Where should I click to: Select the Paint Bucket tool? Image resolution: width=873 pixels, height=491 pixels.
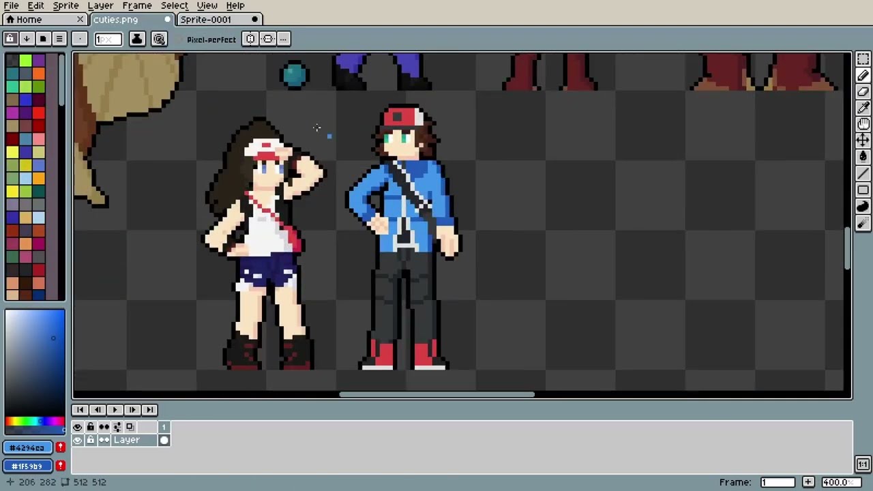[x=863, y=157]
